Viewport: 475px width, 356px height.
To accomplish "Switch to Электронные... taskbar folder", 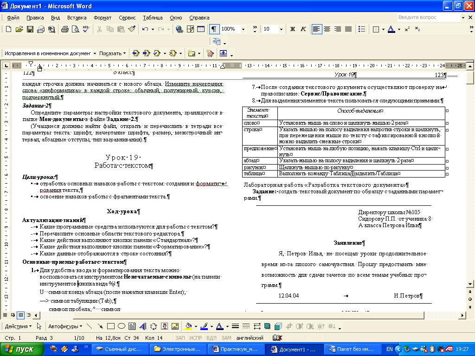I will tap(178, 349).
